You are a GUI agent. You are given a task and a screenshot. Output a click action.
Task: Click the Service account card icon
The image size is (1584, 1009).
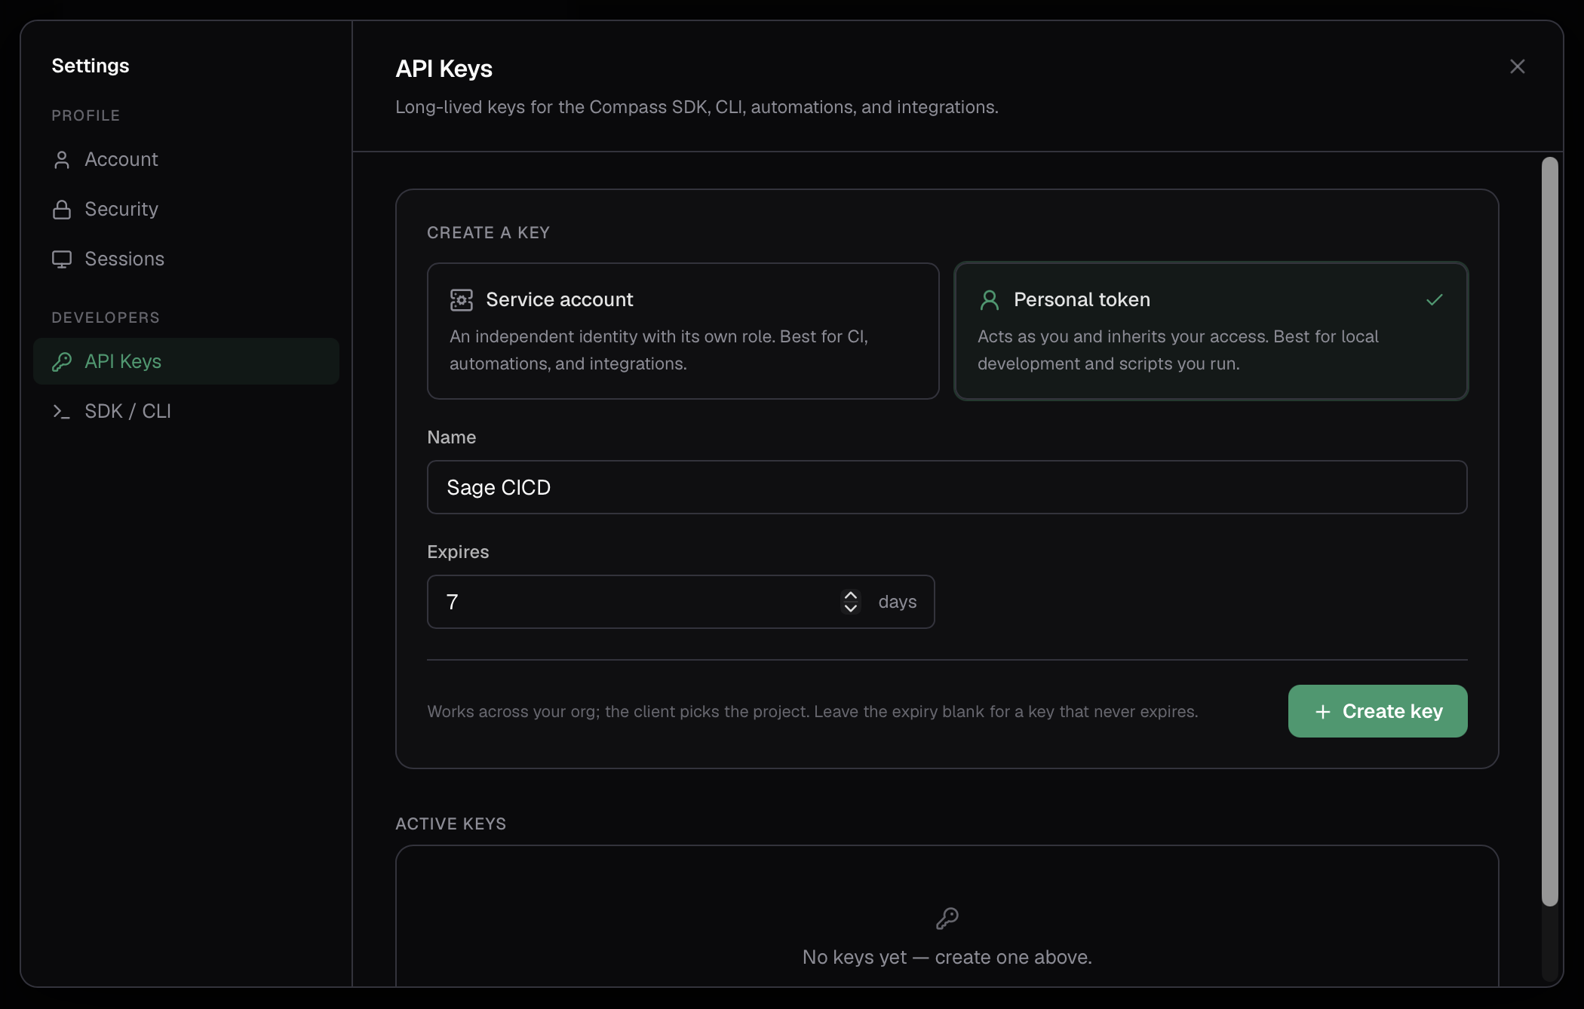(462, 300)
